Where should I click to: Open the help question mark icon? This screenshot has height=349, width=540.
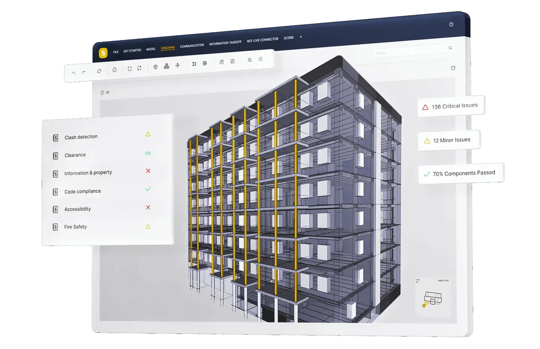tap(451, 24)
